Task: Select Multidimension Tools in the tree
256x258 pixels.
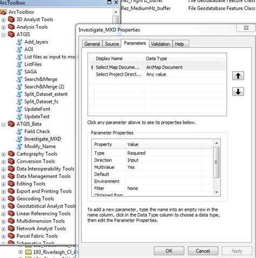Action: (41, 221)
